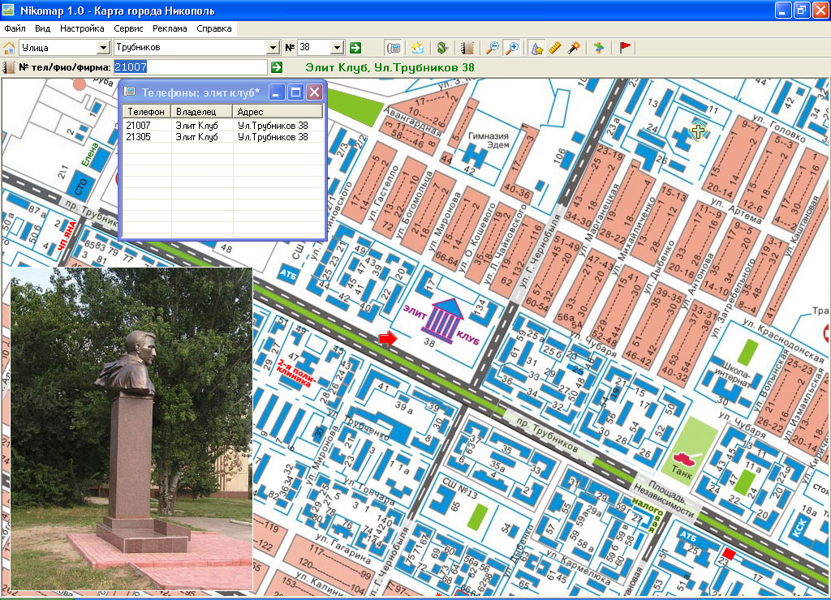Close the Телефоны window
831x600 pixels.
(314, 92)
